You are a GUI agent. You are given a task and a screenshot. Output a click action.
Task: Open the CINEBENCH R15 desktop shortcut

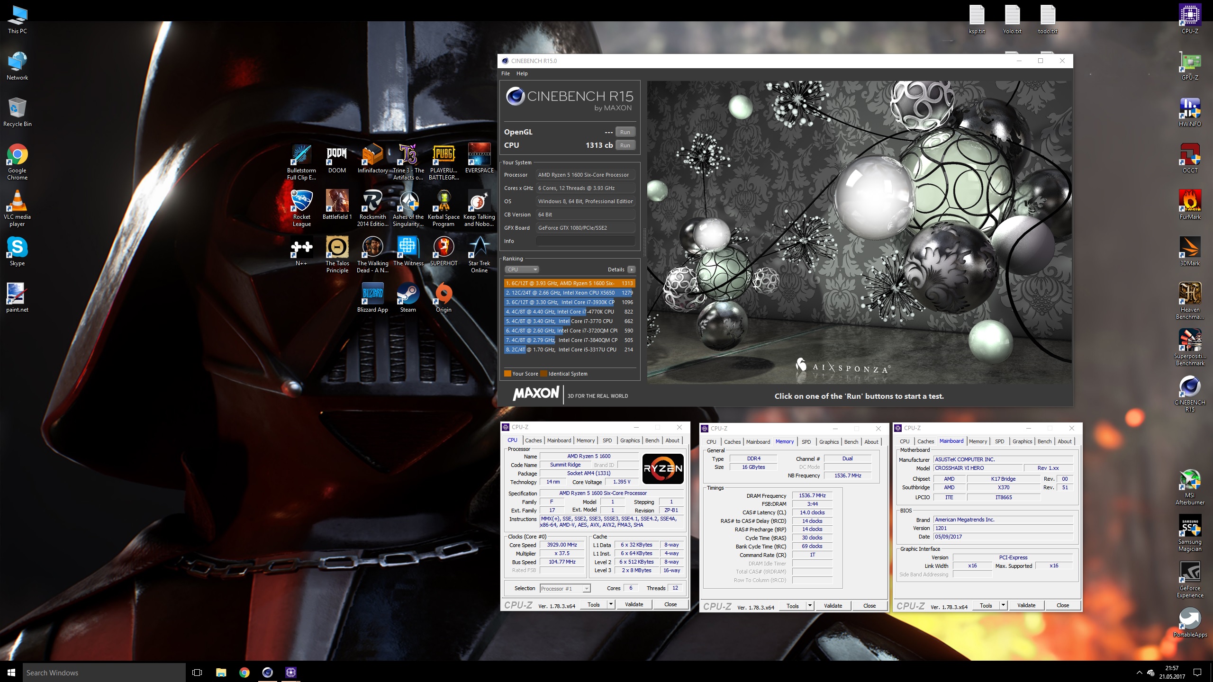1190,394
